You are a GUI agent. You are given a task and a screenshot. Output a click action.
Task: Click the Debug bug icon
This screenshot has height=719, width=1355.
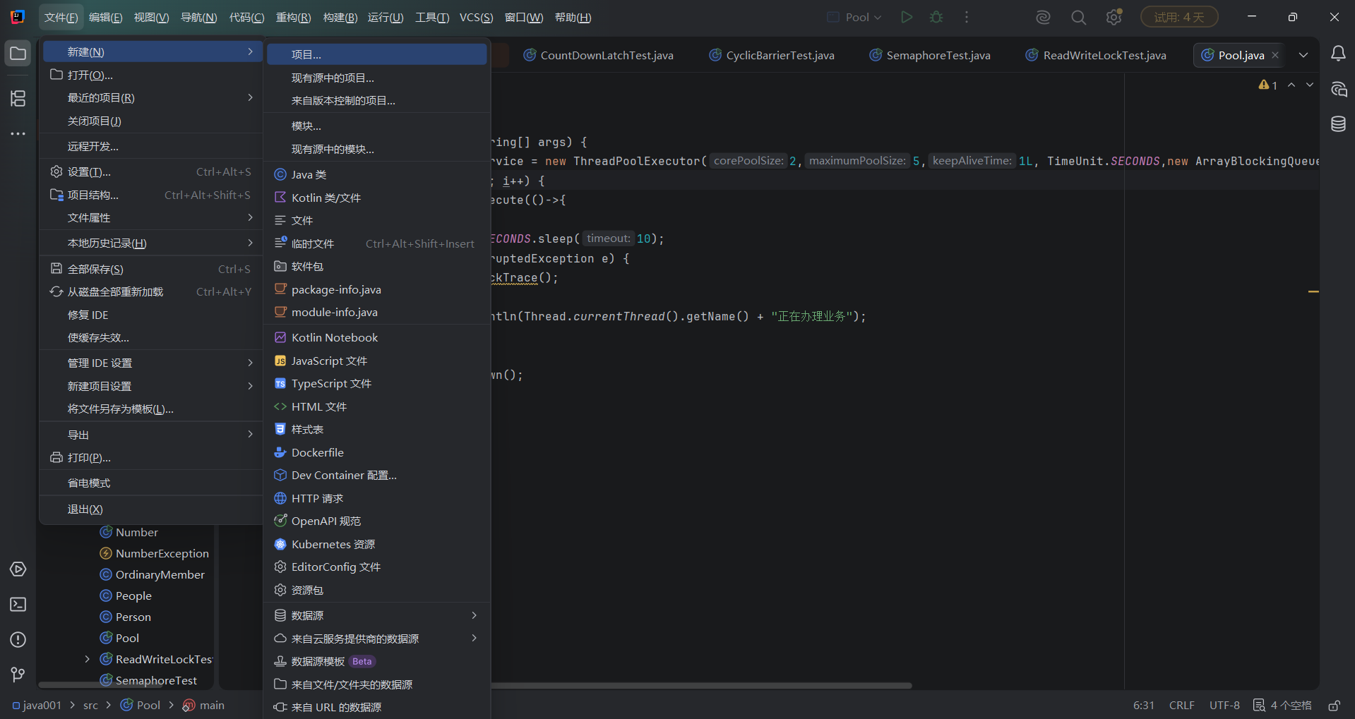tap(936, 17)
